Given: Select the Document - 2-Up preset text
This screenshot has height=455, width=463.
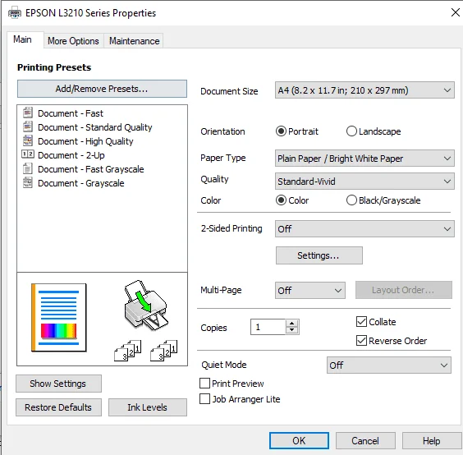Looking at the screenshot, I should point(71,155).
